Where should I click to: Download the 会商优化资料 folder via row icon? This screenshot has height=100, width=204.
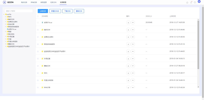[128, 37]
